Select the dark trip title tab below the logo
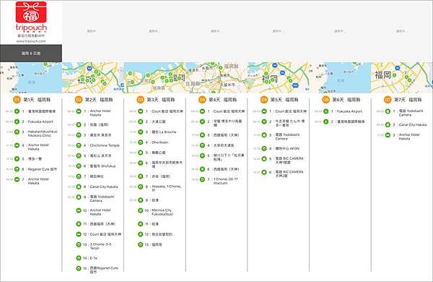Viewport: 433px width, 282px height. pos(31,54)
